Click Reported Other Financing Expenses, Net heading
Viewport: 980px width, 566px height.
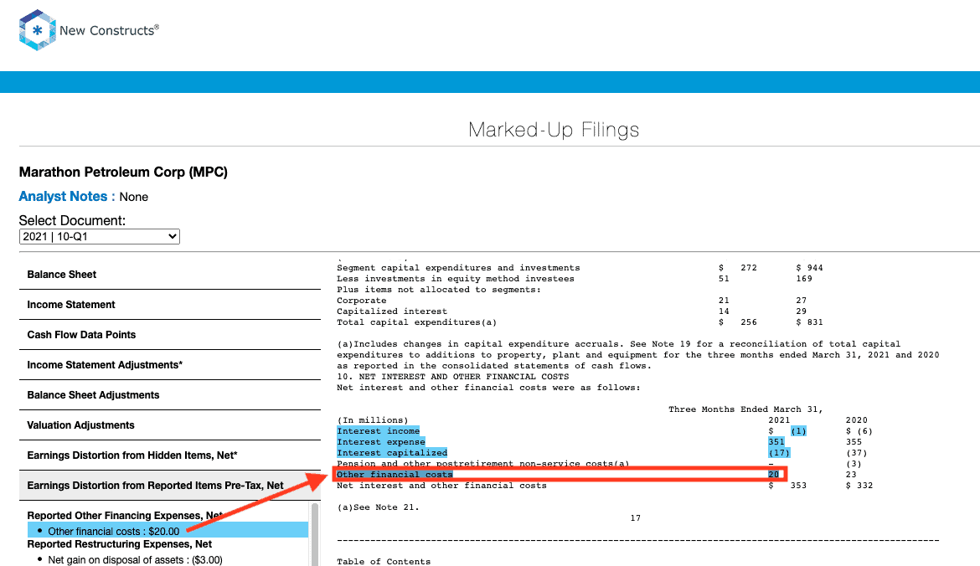coord(125,516)
